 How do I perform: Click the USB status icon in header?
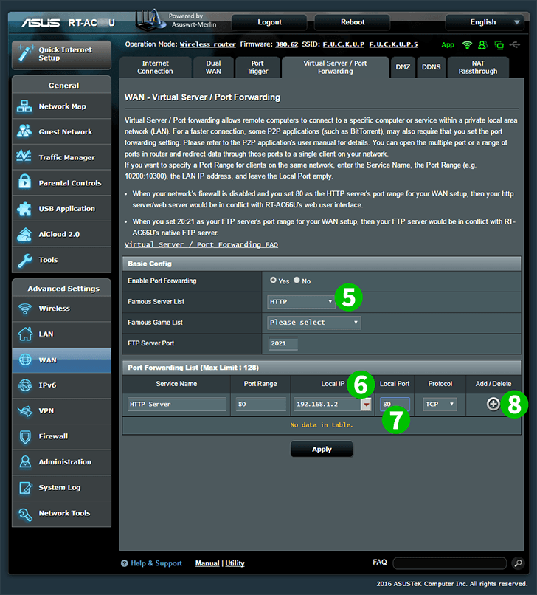(x=515, y=45)
